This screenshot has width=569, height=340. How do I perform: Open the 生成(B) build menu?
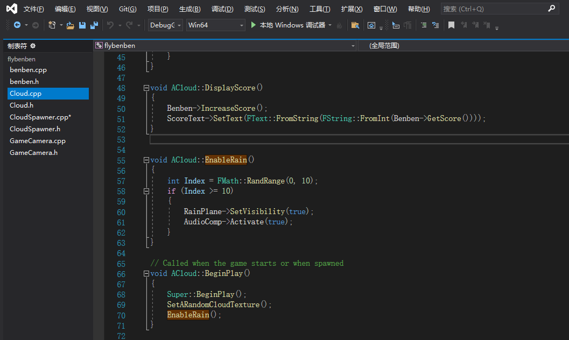coord(189,9)
